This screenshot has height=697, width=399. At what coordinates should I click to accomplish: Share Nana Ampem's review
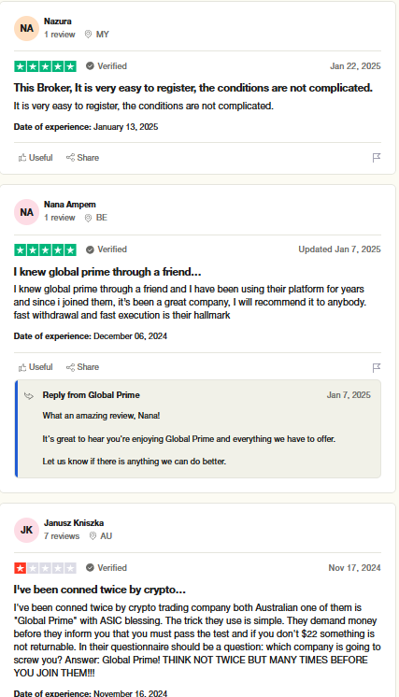(x=82, y=367)
